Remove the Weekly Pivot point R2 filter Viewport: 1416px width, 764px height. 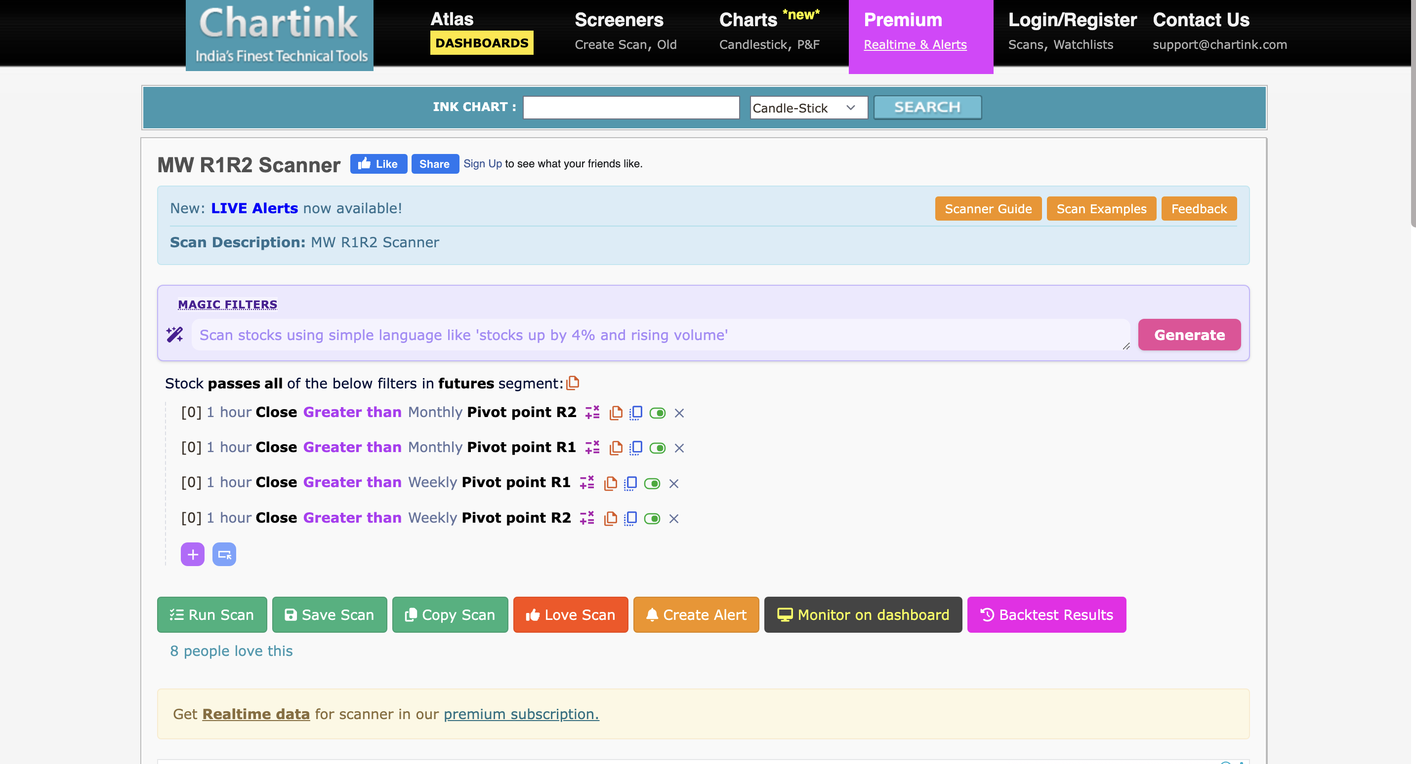pyautogui.click(x=674, y=519)
